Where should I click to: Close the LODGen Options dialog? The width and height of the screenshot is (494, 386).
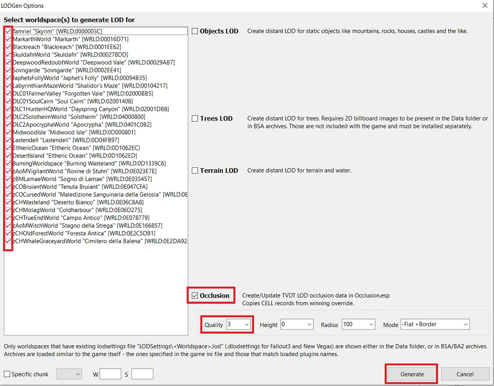pyautogui.click(x=485, y=6)
